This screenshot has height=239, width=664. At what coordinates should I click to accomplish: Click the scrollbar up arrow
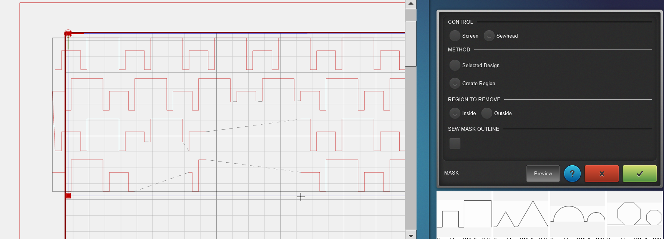(x=411, y=4)
